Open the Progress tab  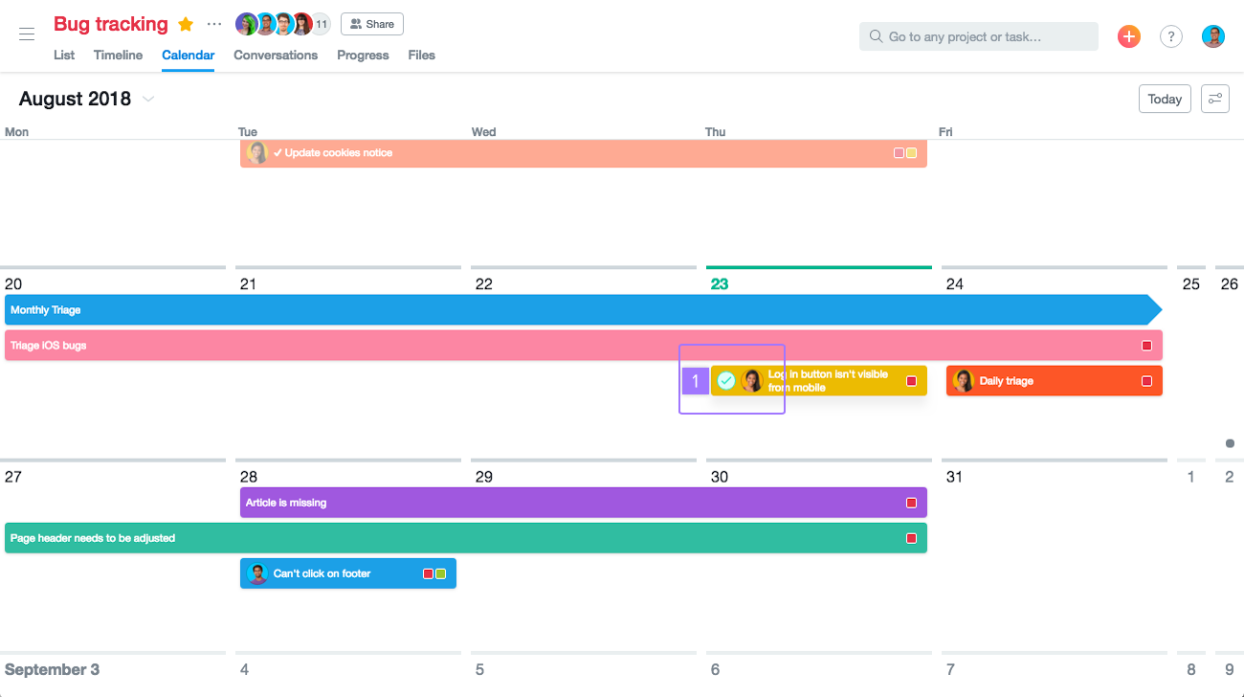point(363,55)
